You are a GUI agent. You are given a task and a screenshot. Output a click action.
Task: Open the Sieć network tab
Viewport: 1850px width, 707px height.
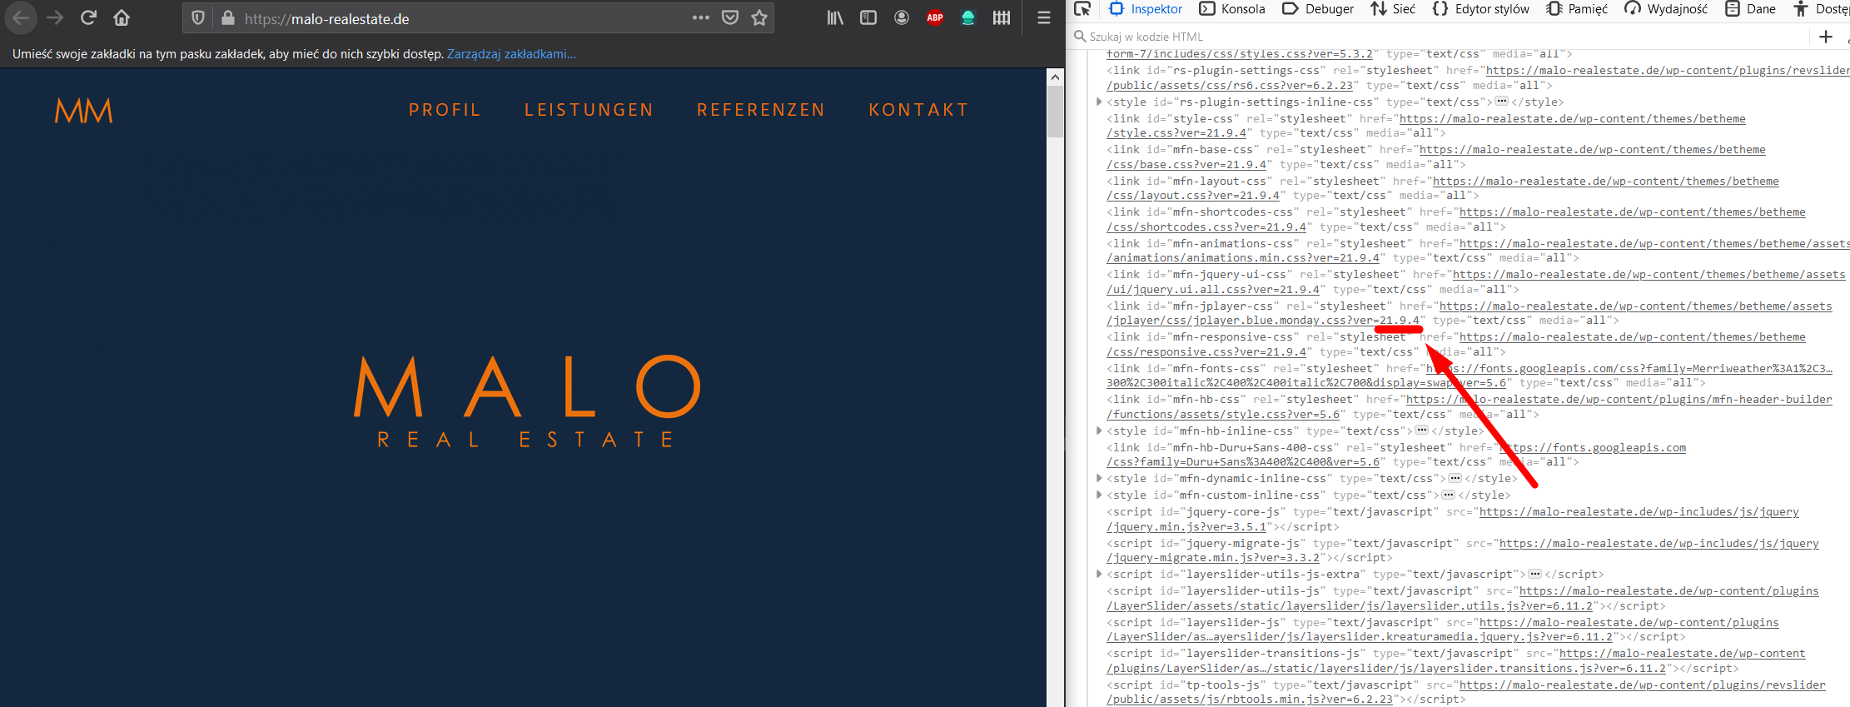(x=1393, y=9)
